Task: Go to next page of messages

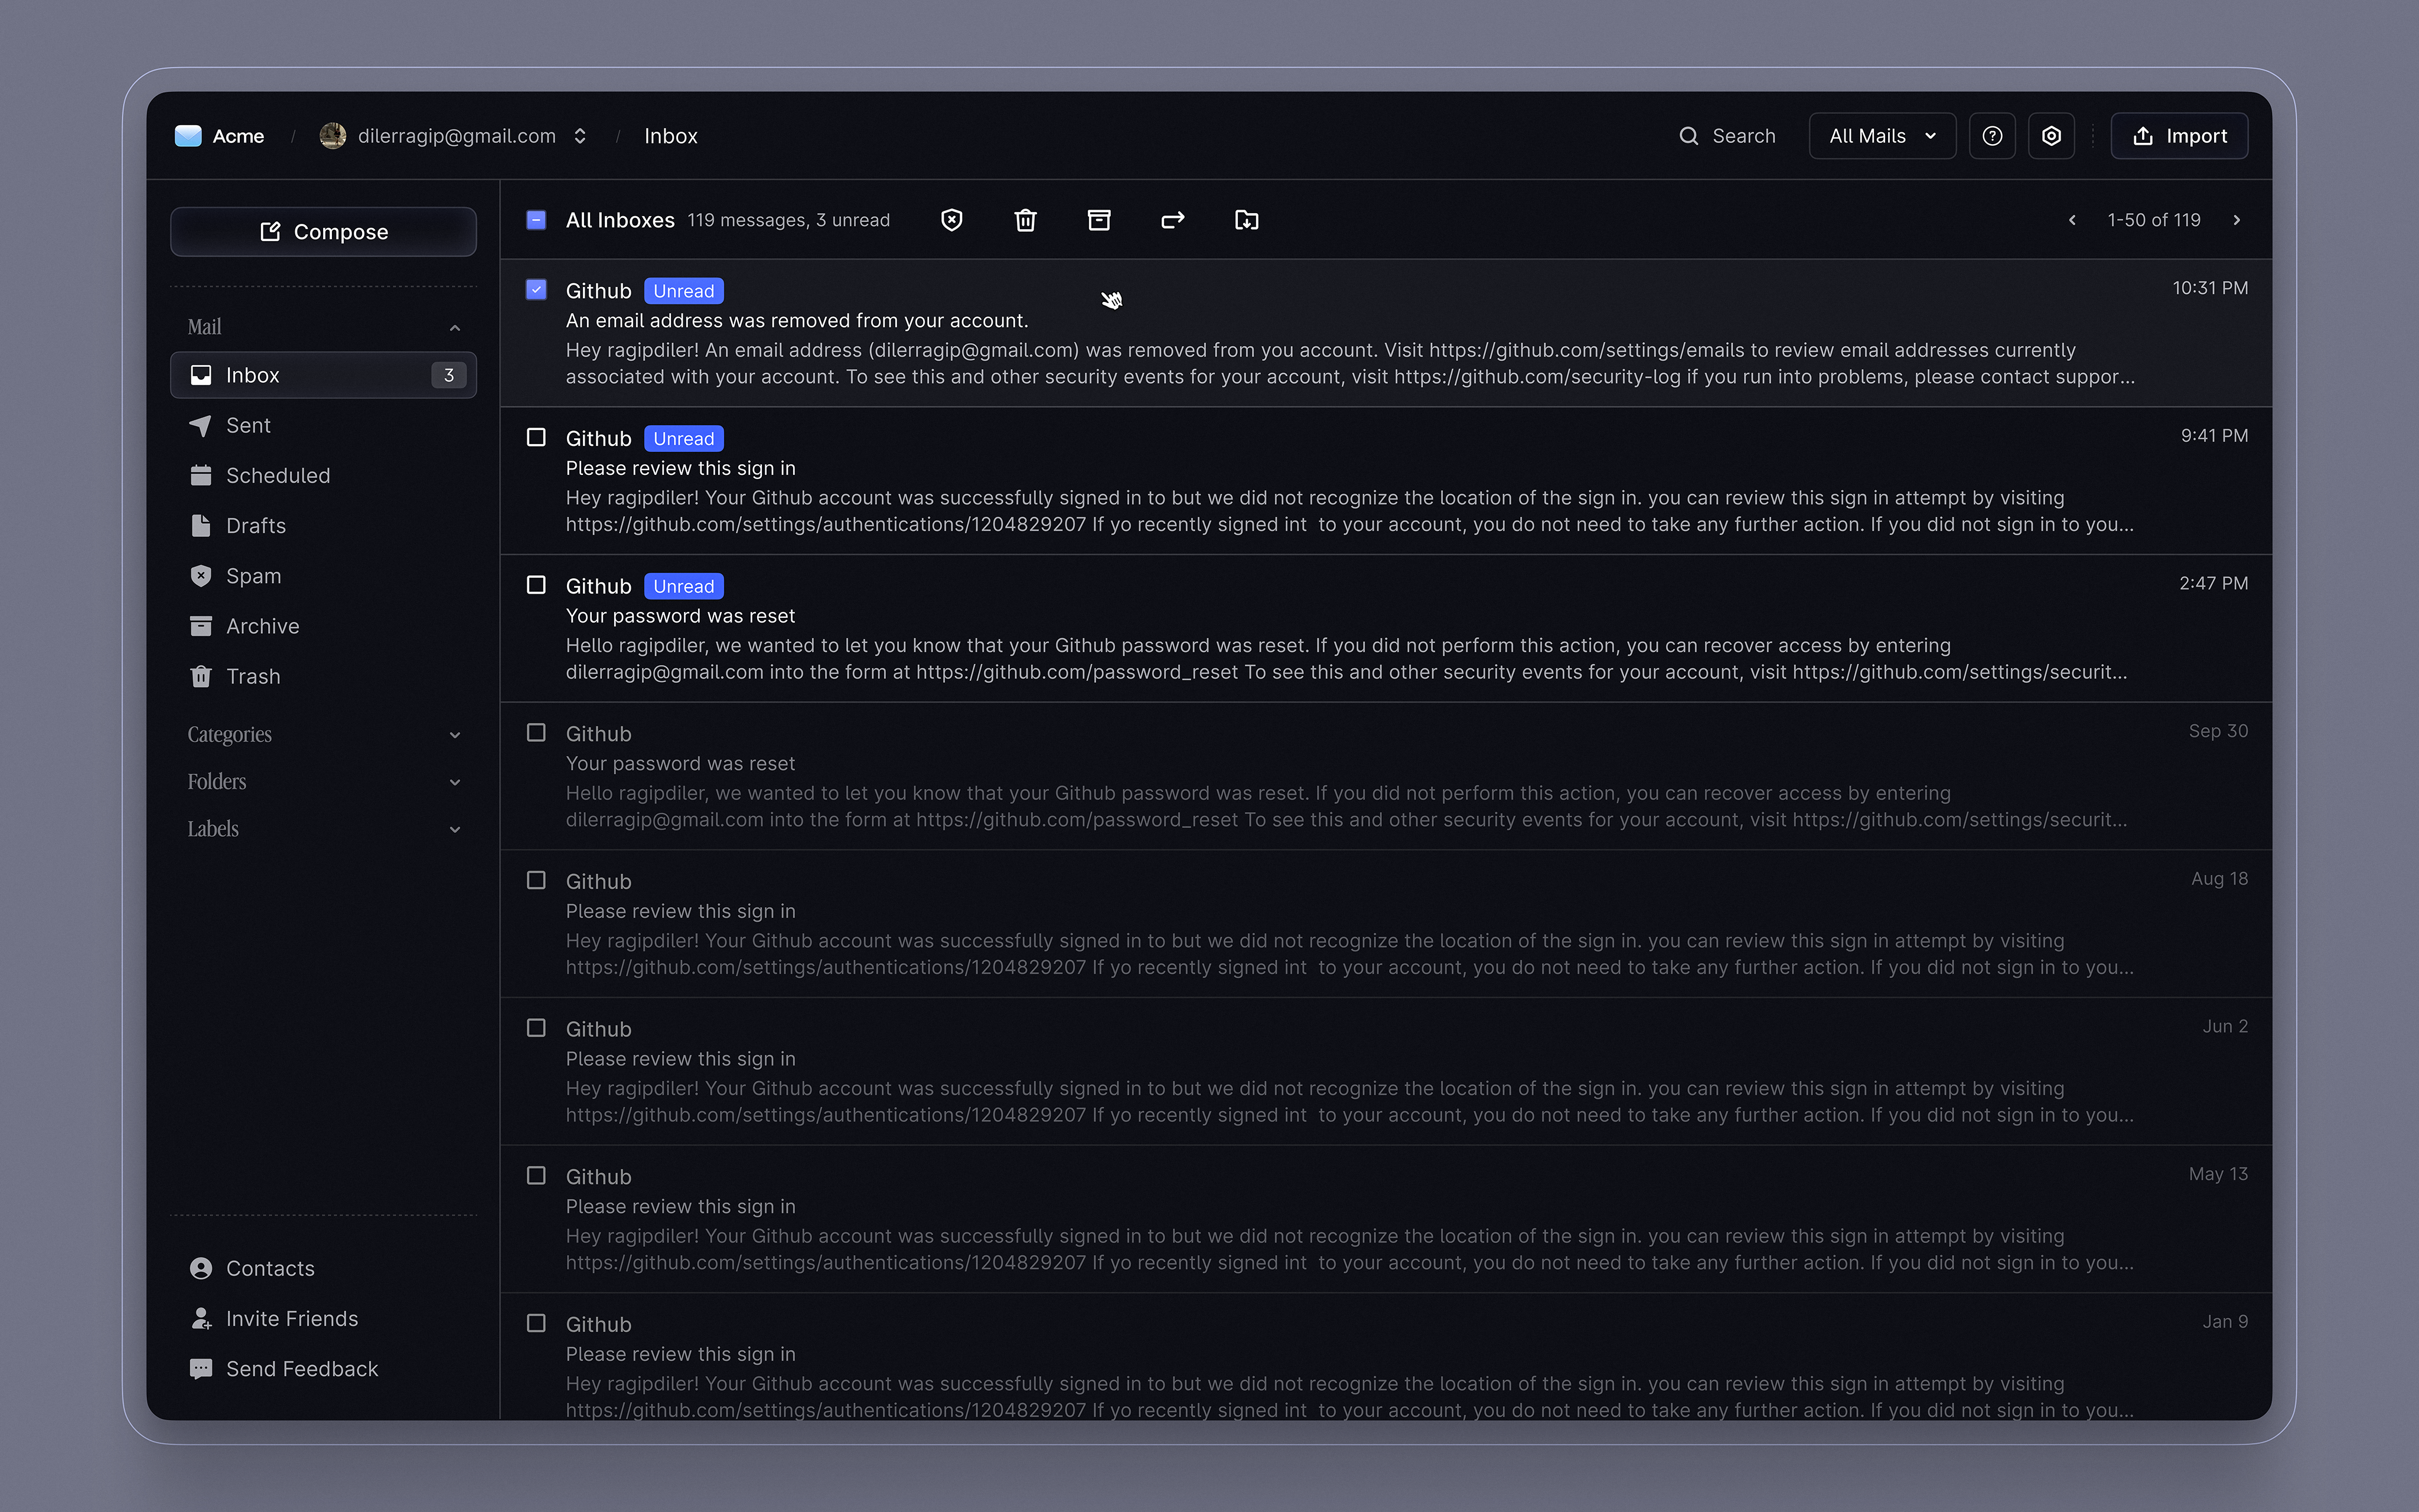Action: click(2237, 219)
